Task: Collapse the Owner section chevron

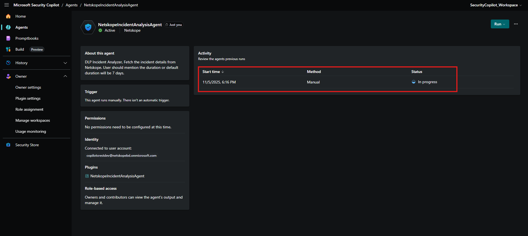Action: click(65, 76)
